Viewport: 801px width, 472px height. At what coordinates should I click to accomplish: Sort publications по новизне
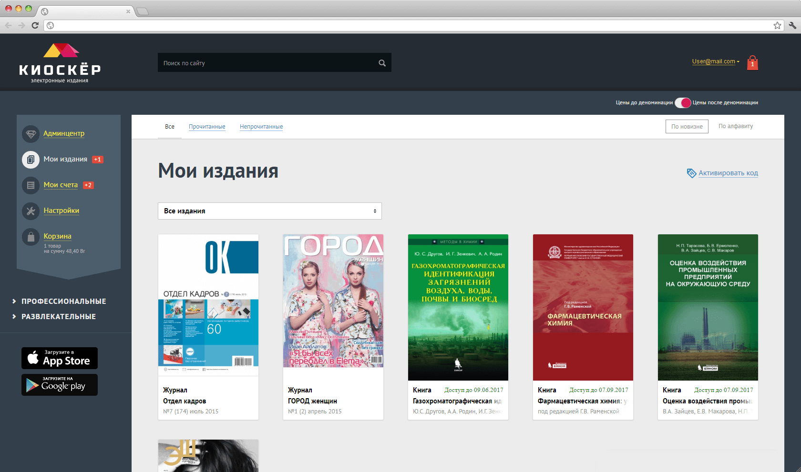687,126
